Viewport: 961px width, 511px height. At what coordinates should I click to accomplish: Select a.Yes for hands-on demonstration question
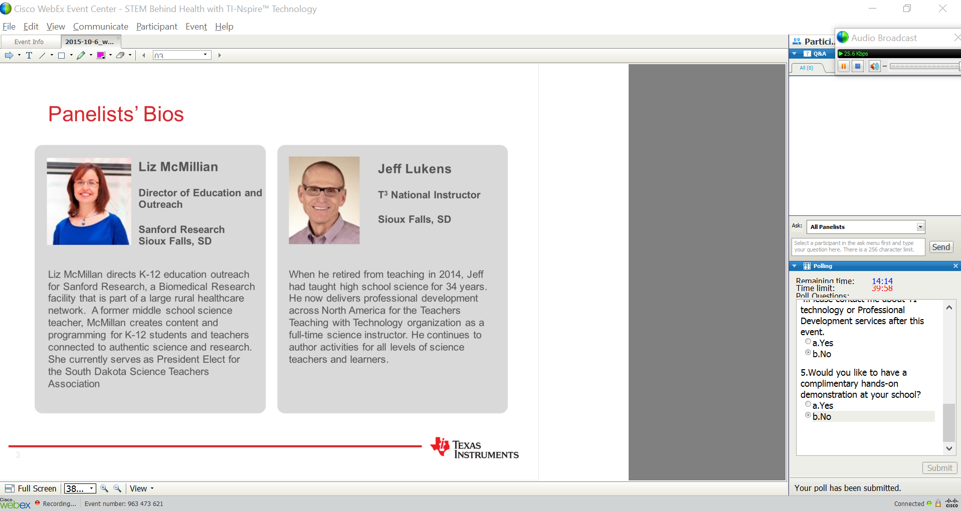808,404
